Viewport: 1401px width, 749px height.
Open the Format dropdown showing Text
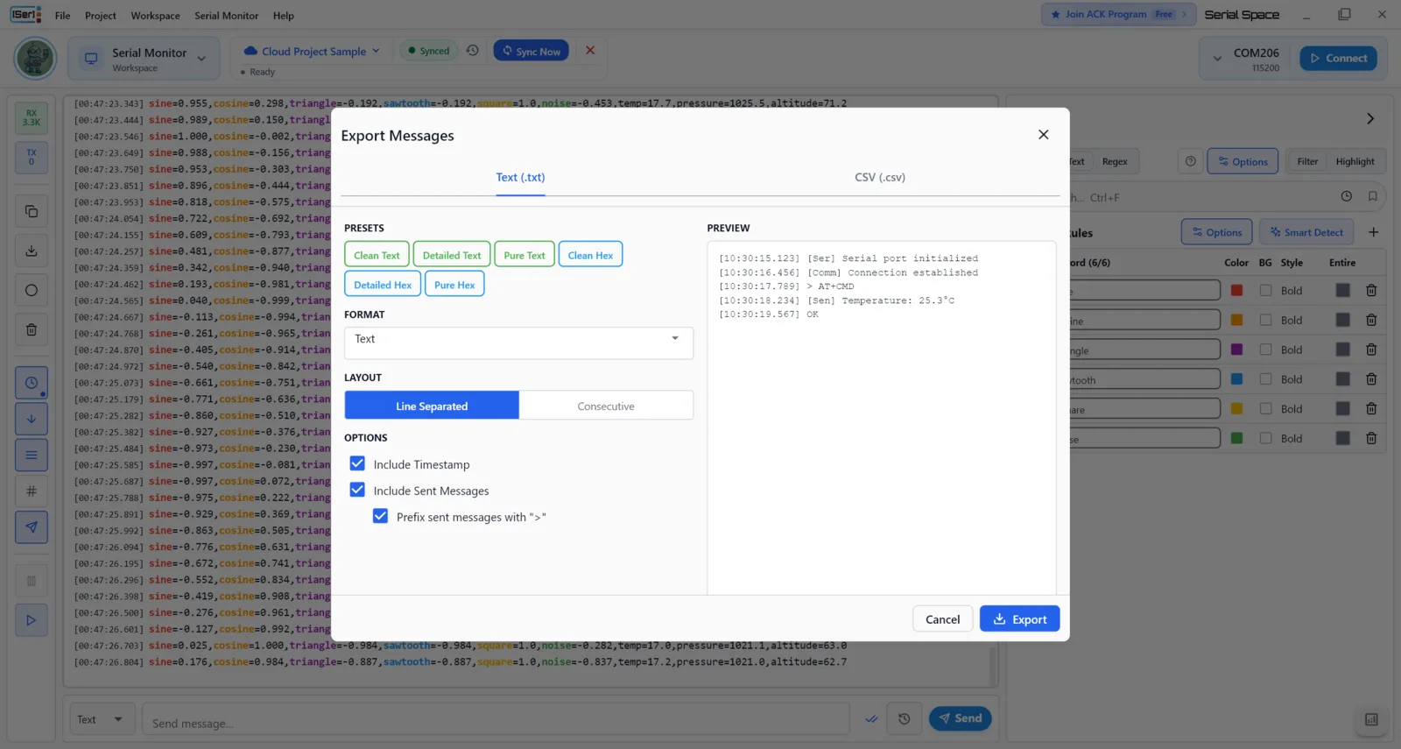click(518, 343)
